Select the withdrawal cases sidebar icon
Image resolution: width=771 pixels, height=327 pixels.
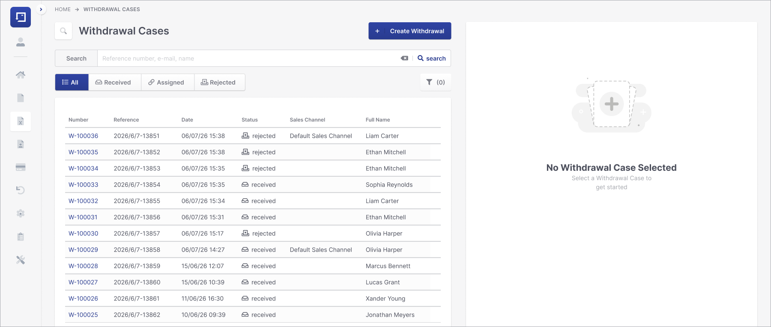(21, 121)
